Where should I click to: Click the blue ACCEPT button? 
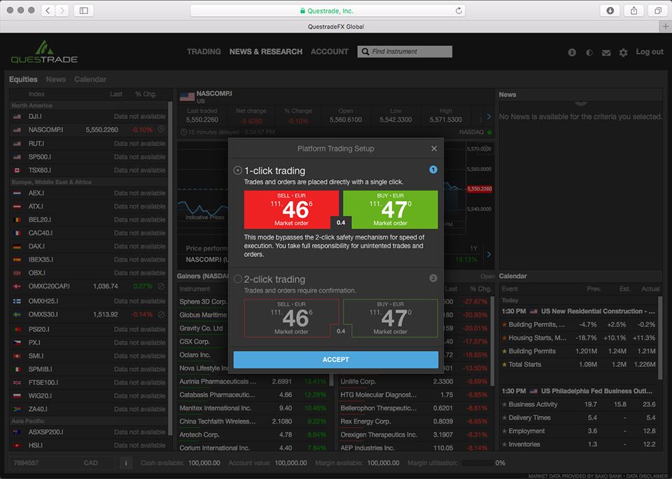pos(335,360)
